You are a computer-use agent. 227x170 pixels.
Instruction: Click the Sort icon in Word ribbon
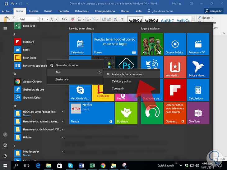click(116, 19)
